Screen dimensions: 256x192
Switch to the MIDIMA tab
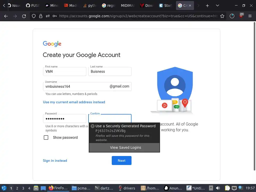[127, 5]
